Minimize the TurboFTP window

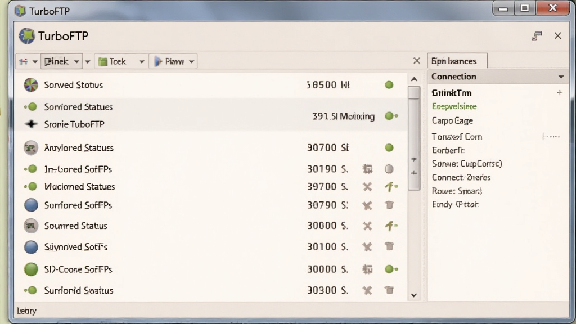tap(503, 9)
